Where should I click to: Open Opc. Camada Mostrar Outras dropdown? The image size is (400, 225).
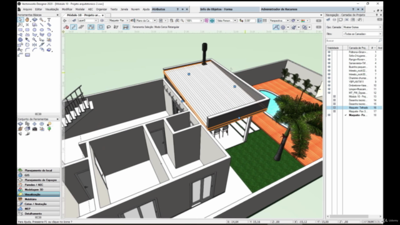point(362,27)
